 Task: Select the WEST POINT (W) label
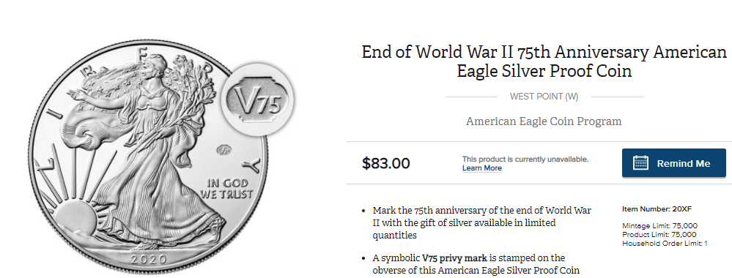(x=544, y=97)
